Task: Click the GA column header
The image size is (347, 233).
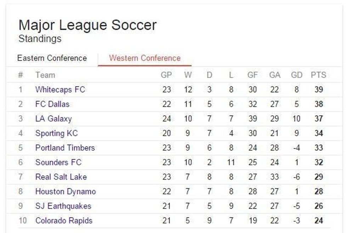Action: click(x=275, y=75)
